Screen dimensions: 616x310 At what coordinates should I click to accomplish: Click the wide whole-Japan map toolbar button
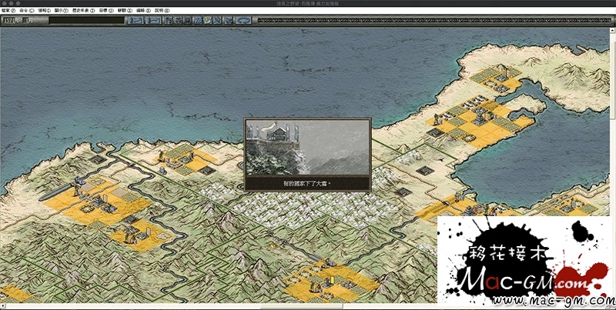tap(243, 21)
